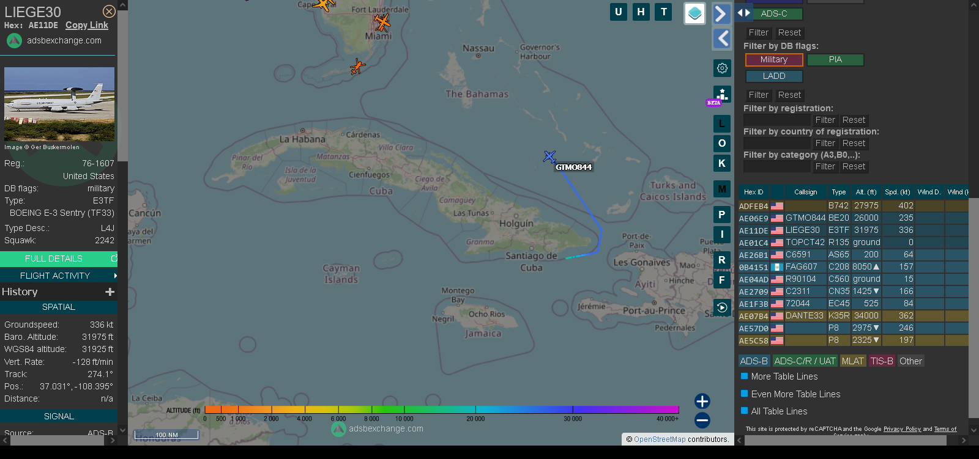The width and height of the screenshot is (979, 459).
Task: Focus the country of registration input
Action: [777, 143]
